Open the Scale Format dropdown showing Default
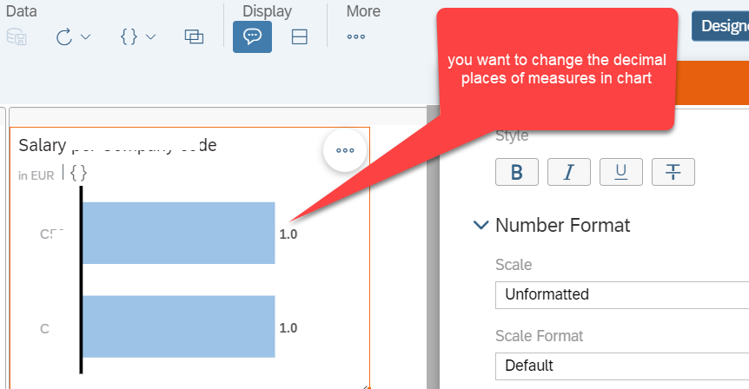The image size is (749, 389). click(x=622, y=366)
